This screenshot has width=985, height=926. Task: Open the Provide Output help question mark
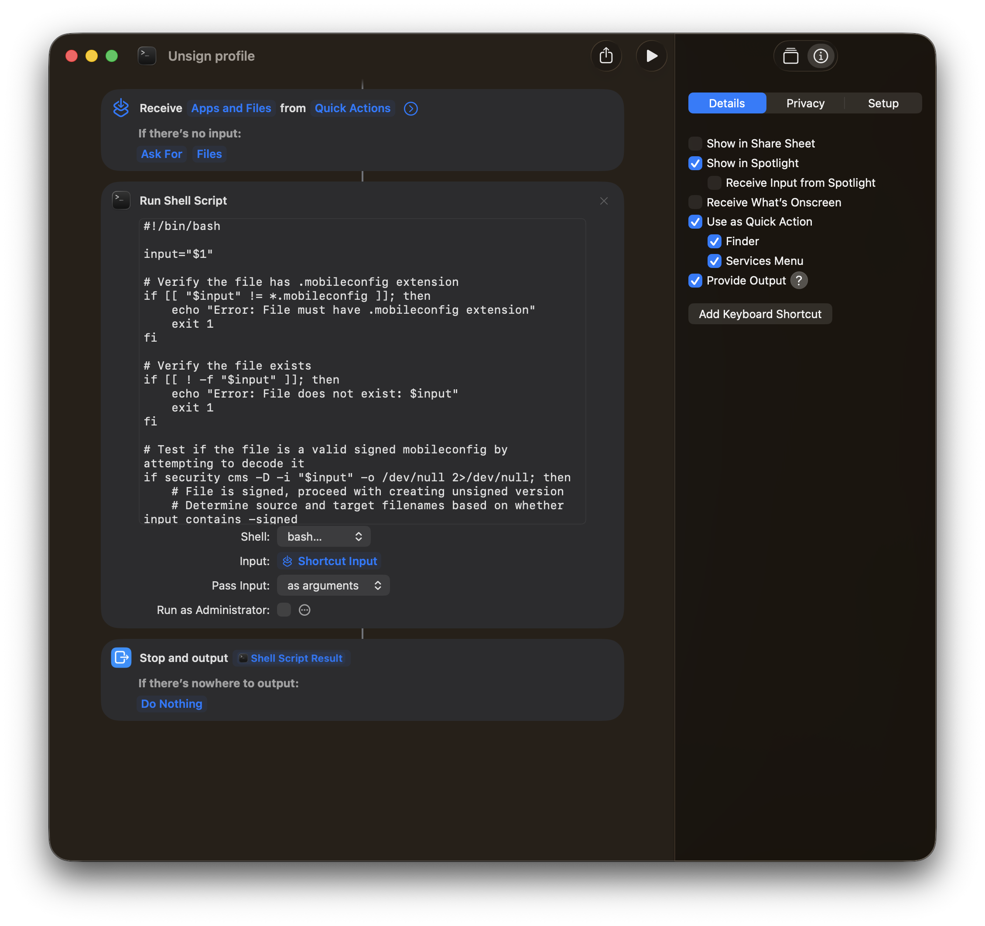pos(799,281)
